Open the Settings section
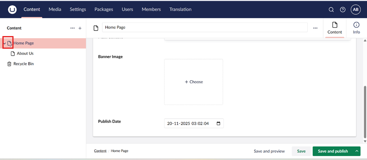Image resolution: width=367 pixels, height=160 pixels. tap(78, 9)
